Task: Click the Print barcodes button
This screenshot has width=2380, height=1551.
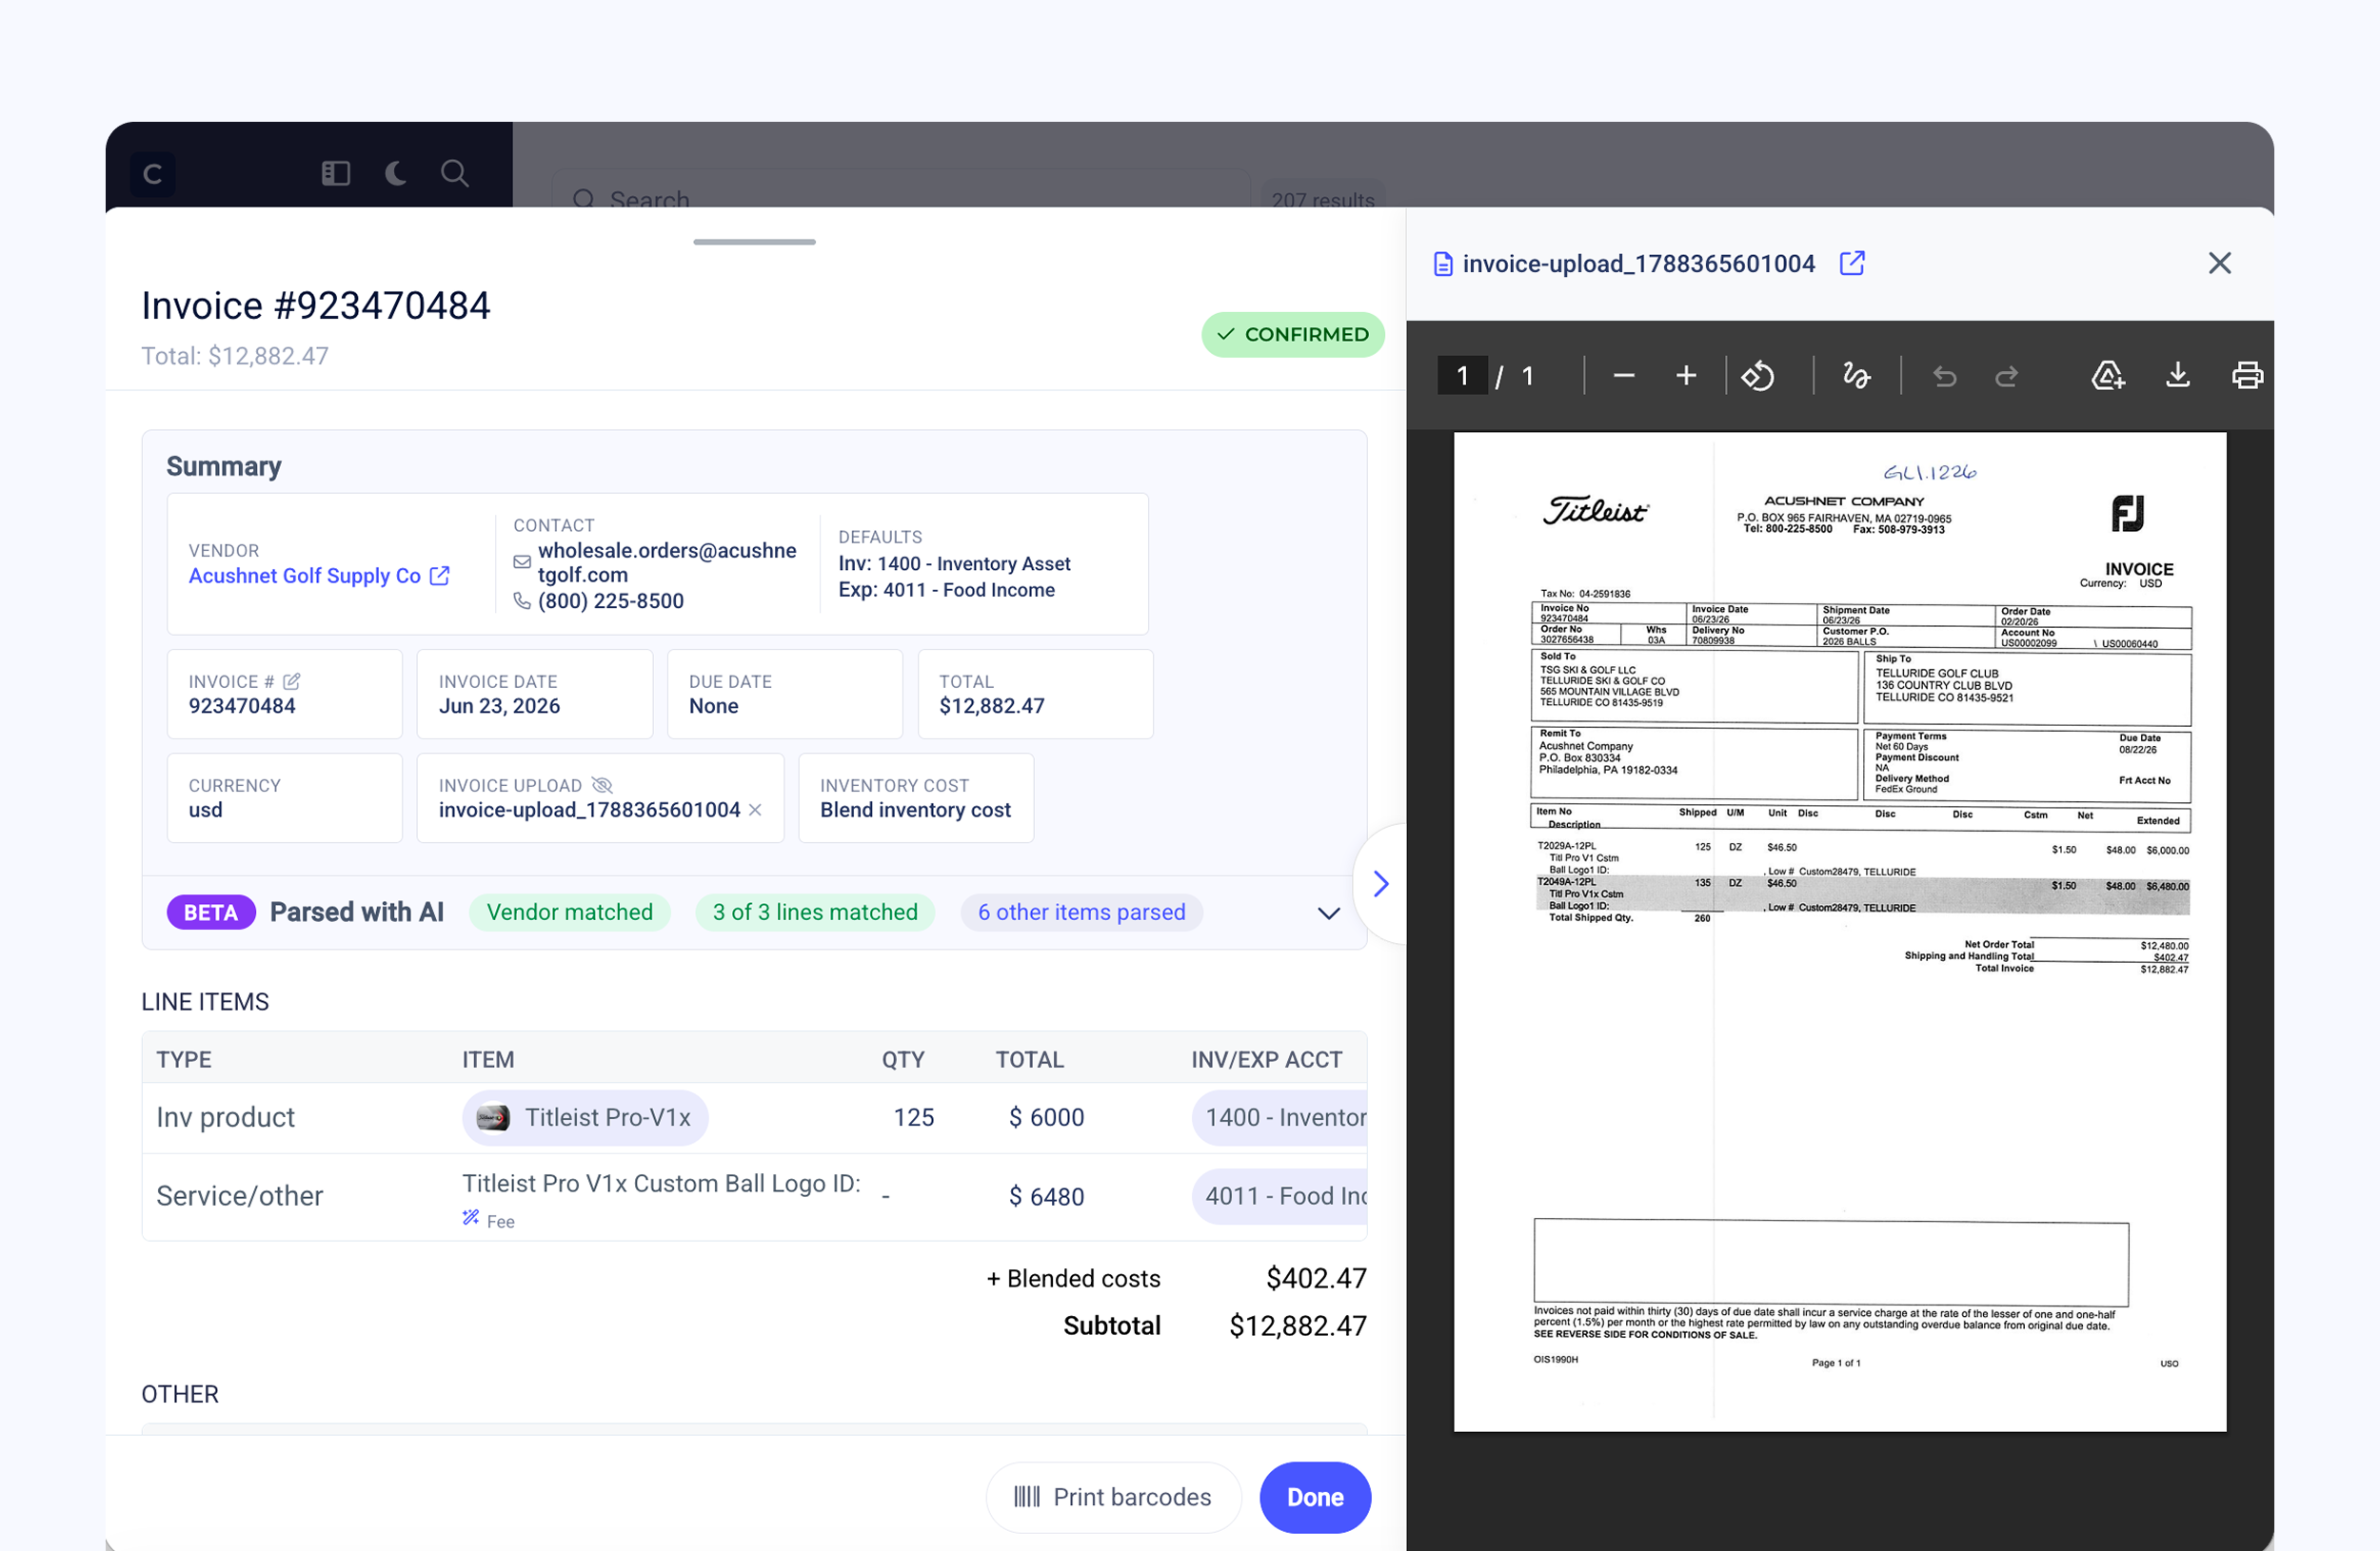Action: 1114,1497
